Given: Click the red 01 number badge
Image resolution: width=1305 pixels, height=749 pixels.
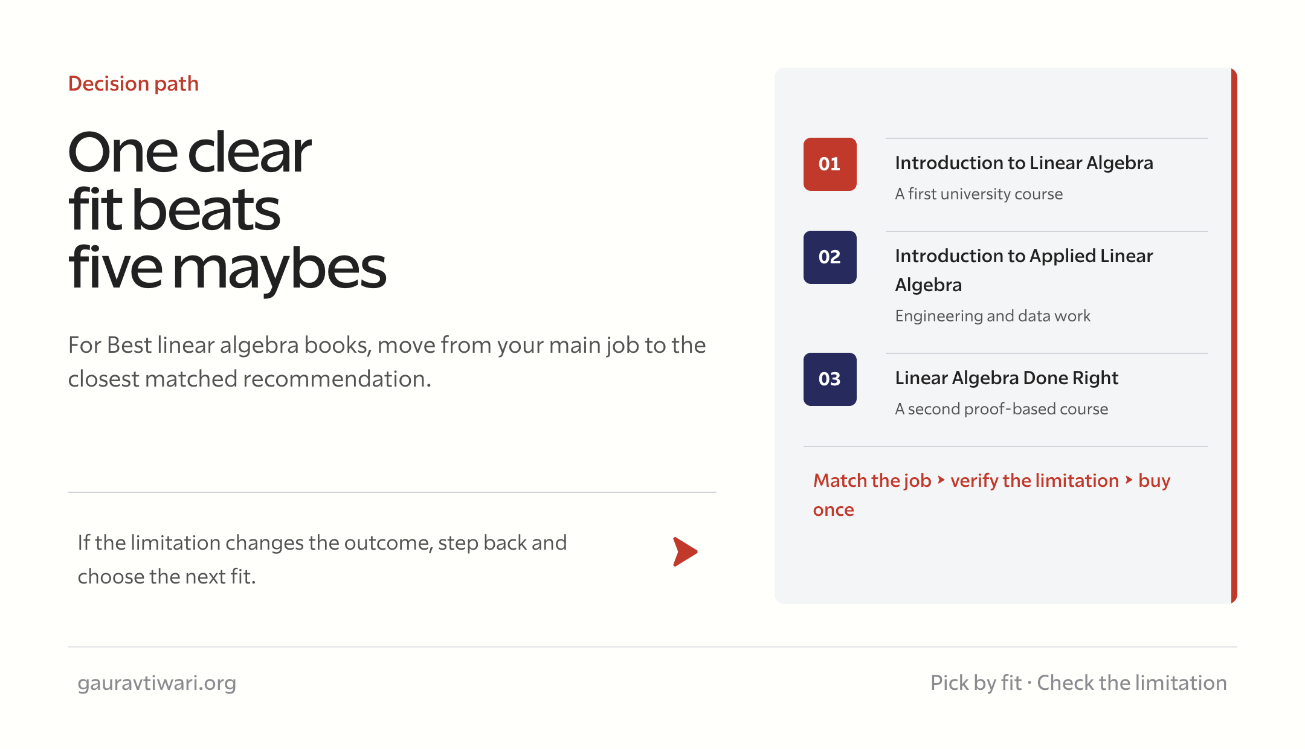Looking at the screenshot, I should pyautogui.click(x=830, y=164).
